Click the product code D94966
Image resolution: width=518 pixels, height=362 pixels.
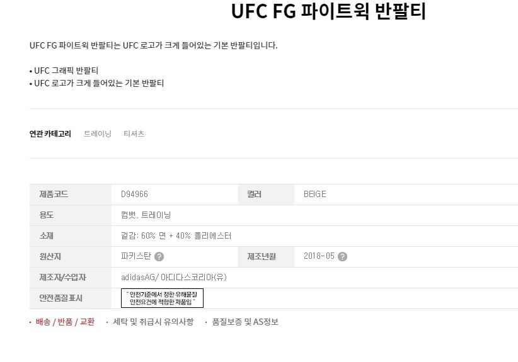point(134,195)
